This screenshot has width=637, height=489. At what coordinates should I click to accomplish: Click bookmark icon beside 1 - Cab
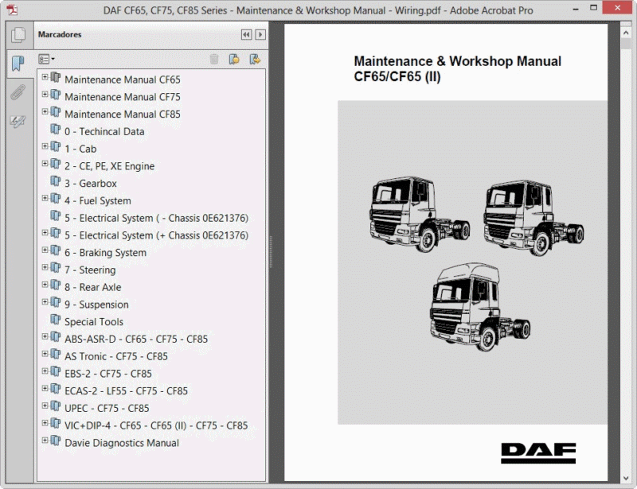click(x=55, y=146)
